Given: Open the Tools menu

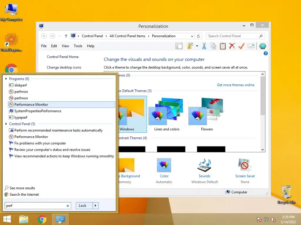Looking at the screenshot, I should (78, 46).
